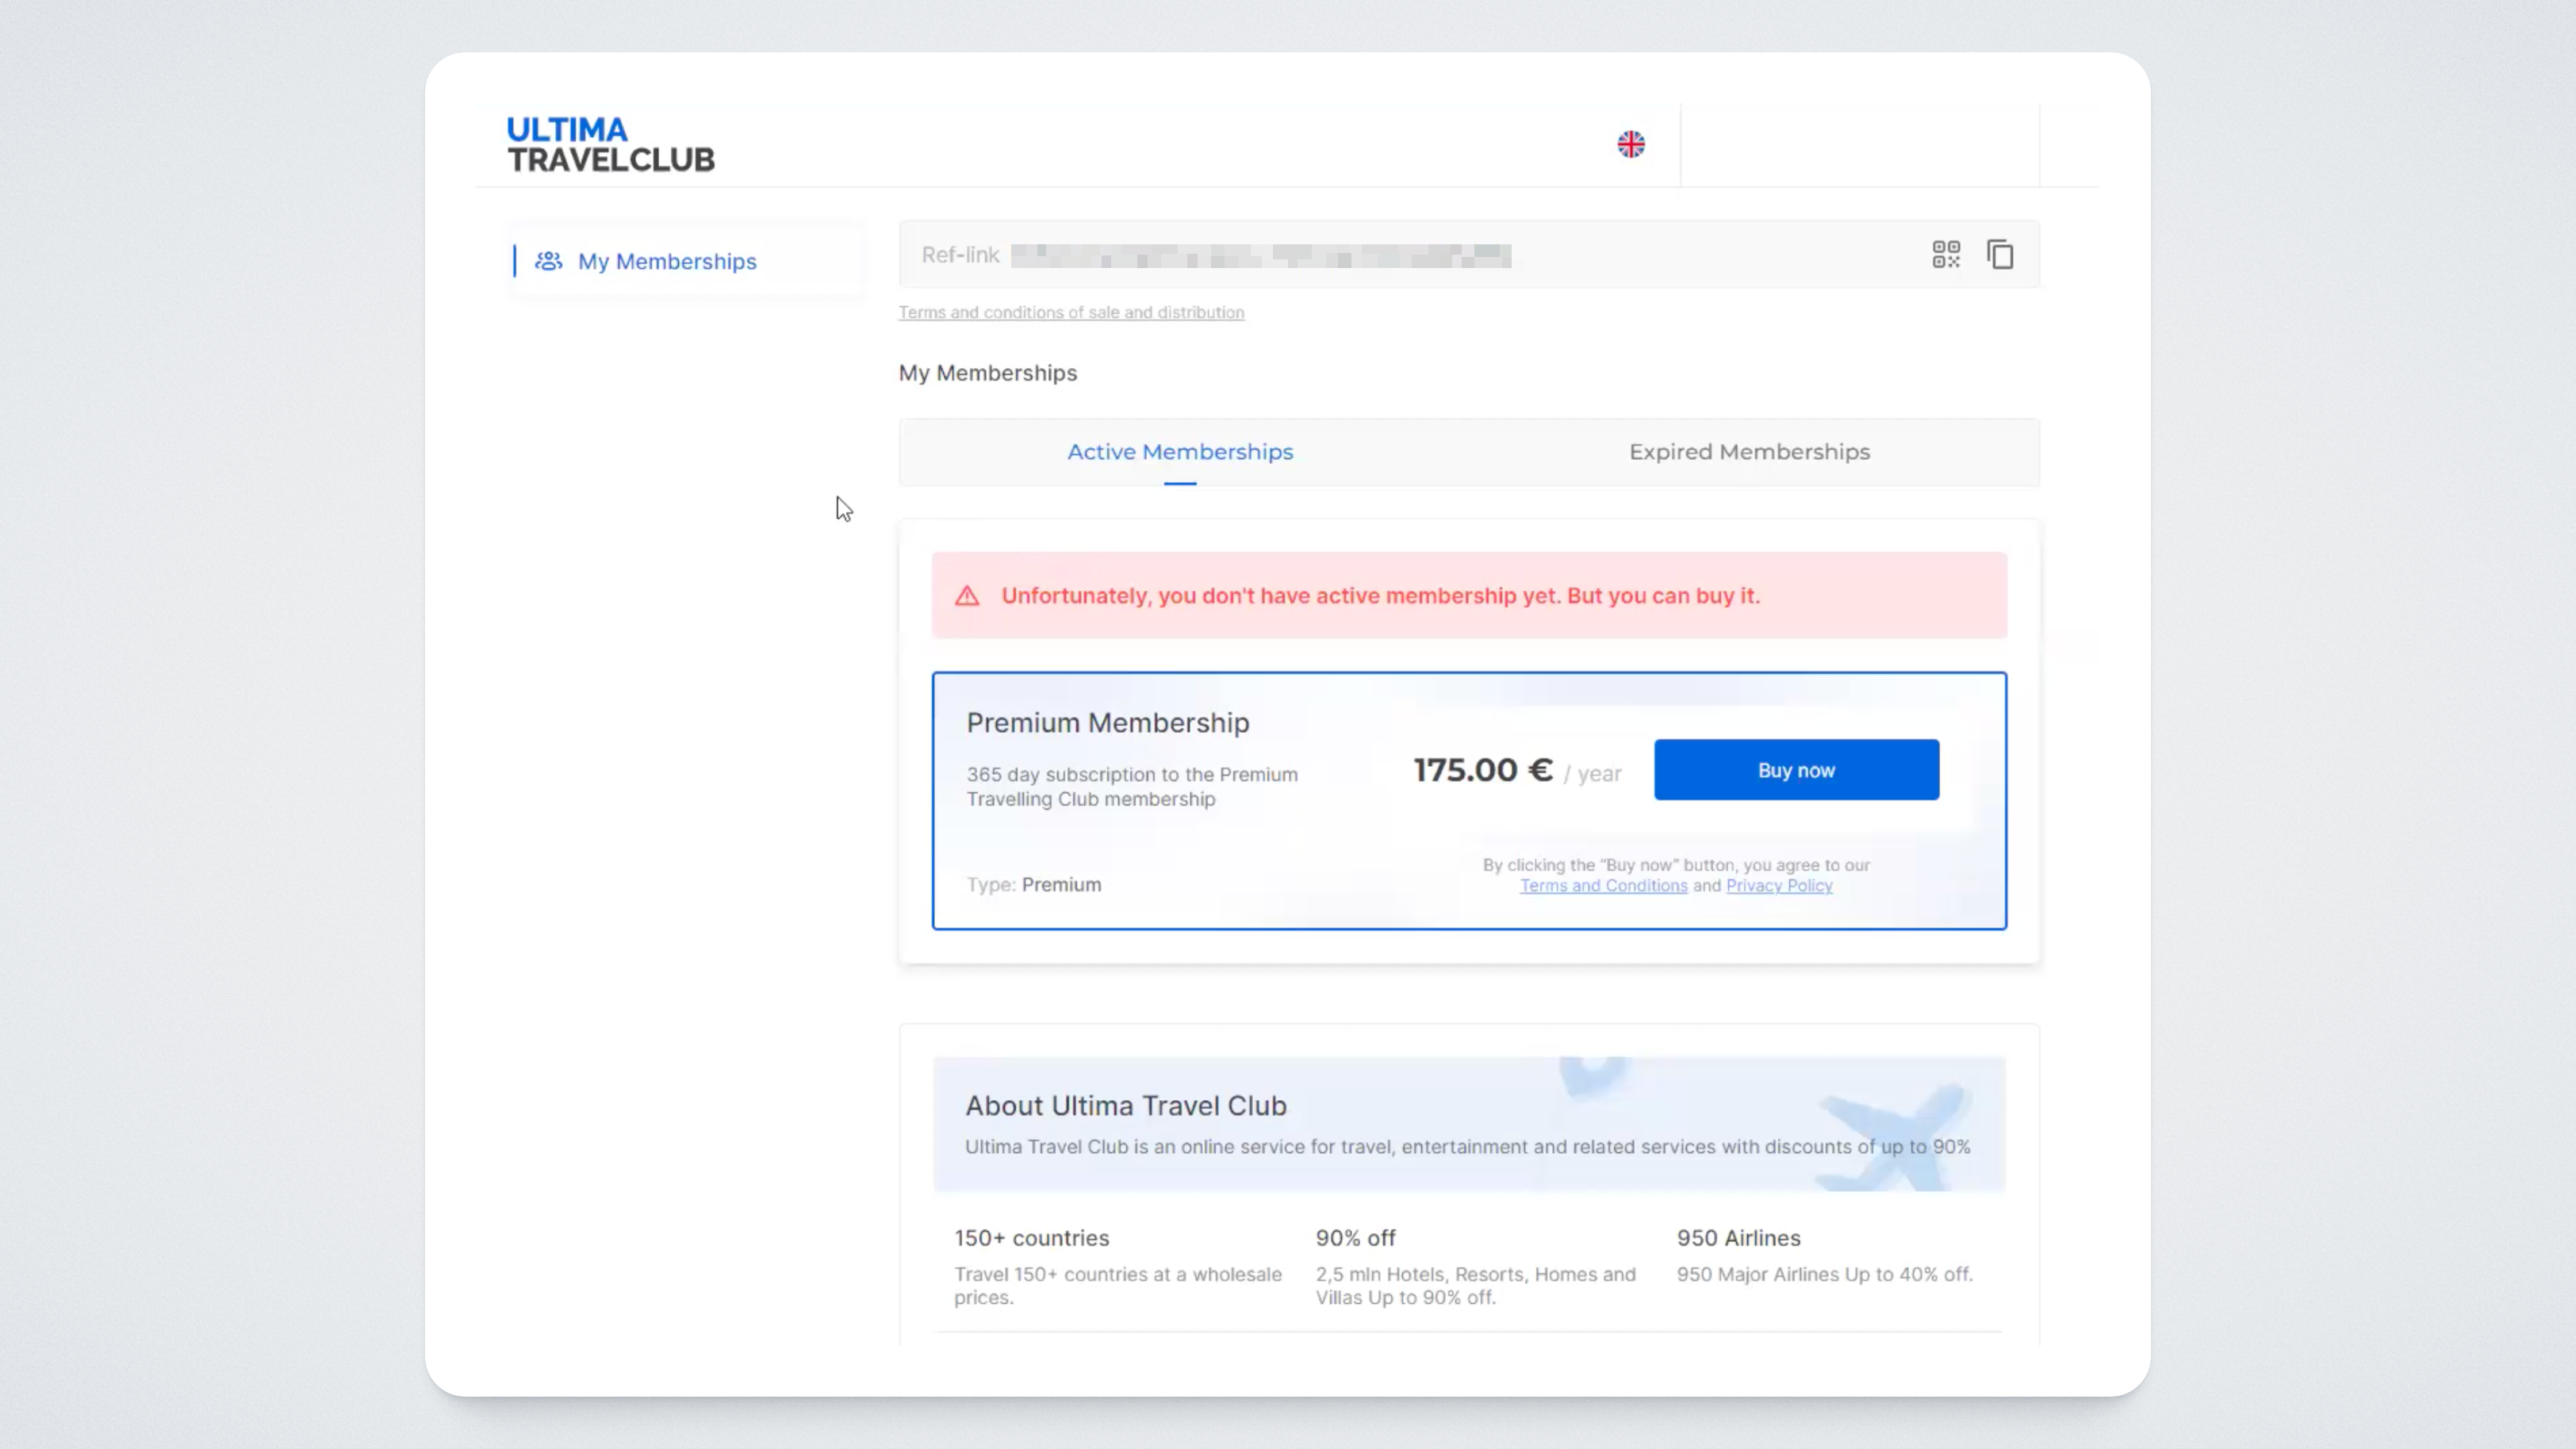Image resolution: width=2576 pixels, height=1449 pixels.
Task: Switch to the Expired Memberships tab
Action: click(x=1749, y=452)
